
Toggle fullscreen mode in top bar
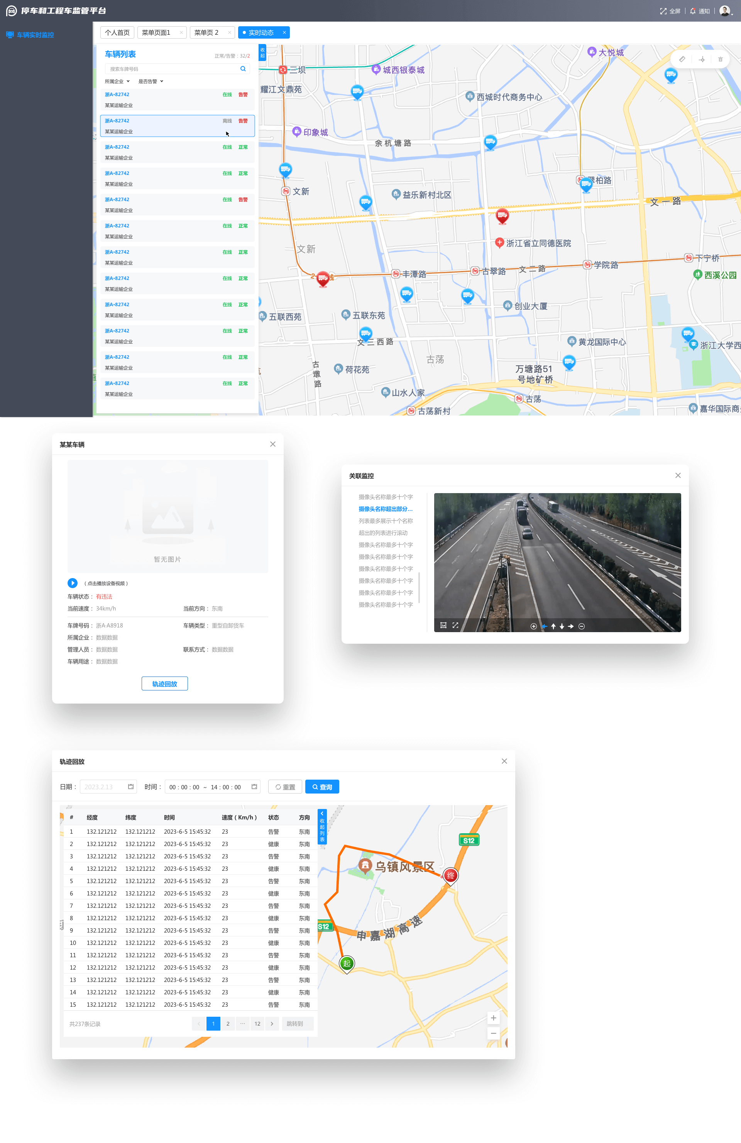(x=670, y=11)
